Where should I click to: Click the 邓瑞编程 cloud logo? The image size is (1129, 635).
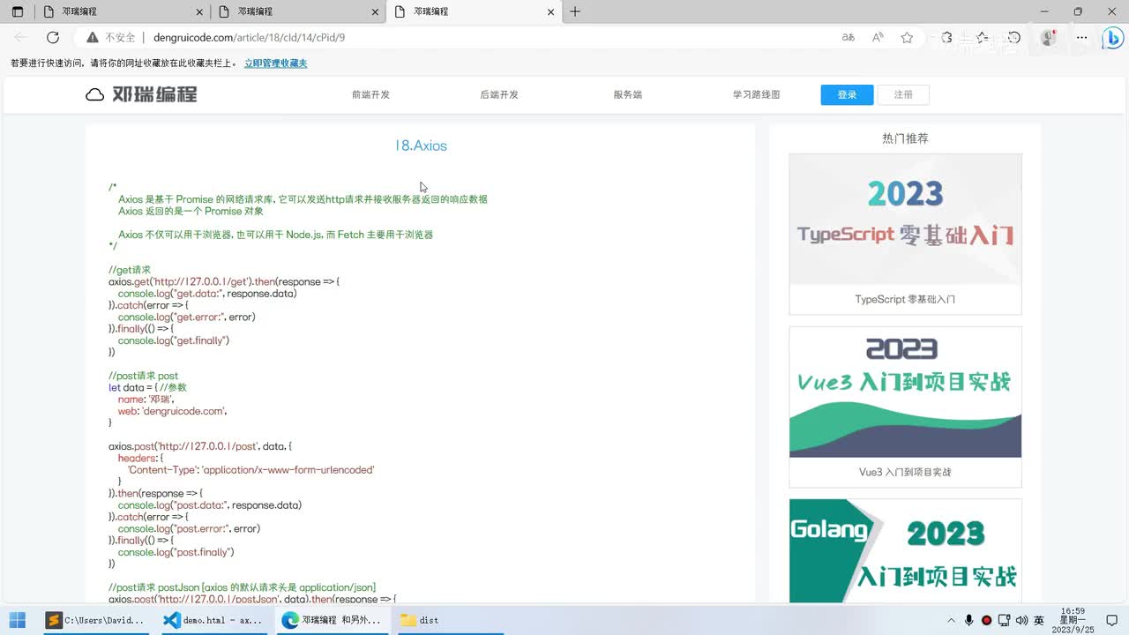point(141,94)
